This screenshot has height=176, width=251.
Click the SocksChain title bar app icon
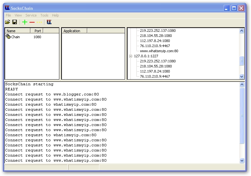coord(7,8)
